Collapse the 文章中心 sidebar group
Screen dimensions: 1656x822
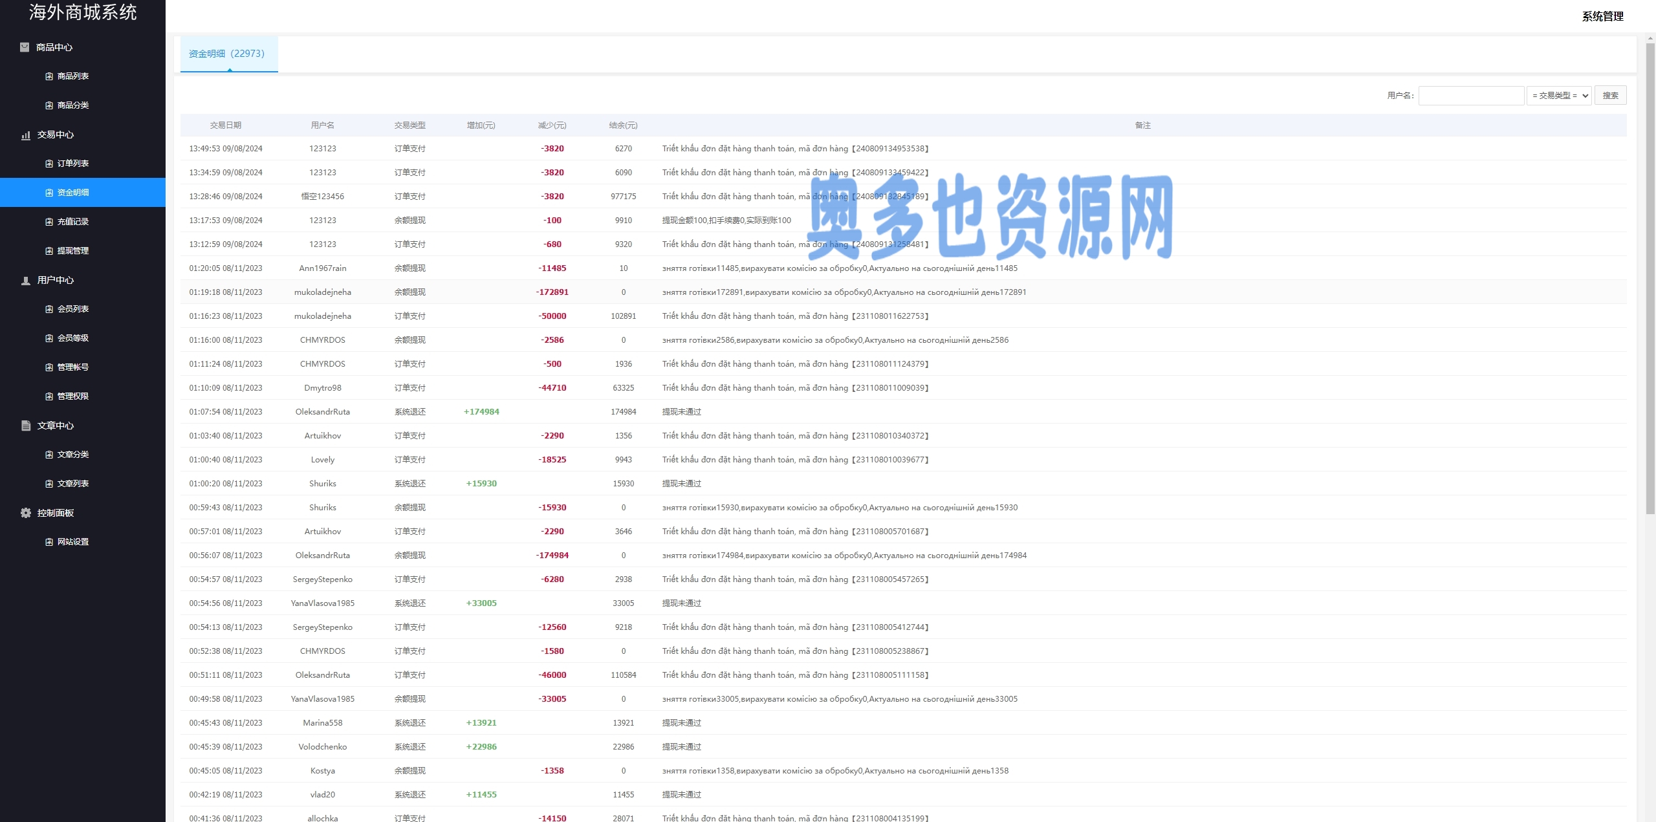pos(56,426)
